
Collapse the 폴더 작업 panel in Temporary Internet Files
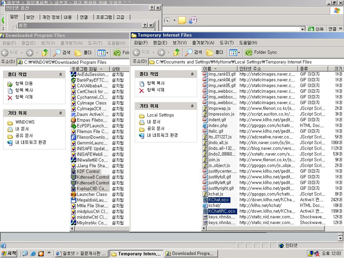192,74
